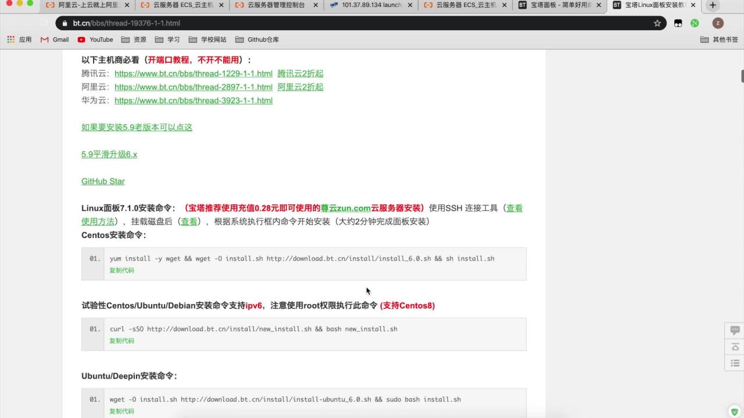Click the back-to-top floating icon
744x418 pixels.
(x=735, y=347)
